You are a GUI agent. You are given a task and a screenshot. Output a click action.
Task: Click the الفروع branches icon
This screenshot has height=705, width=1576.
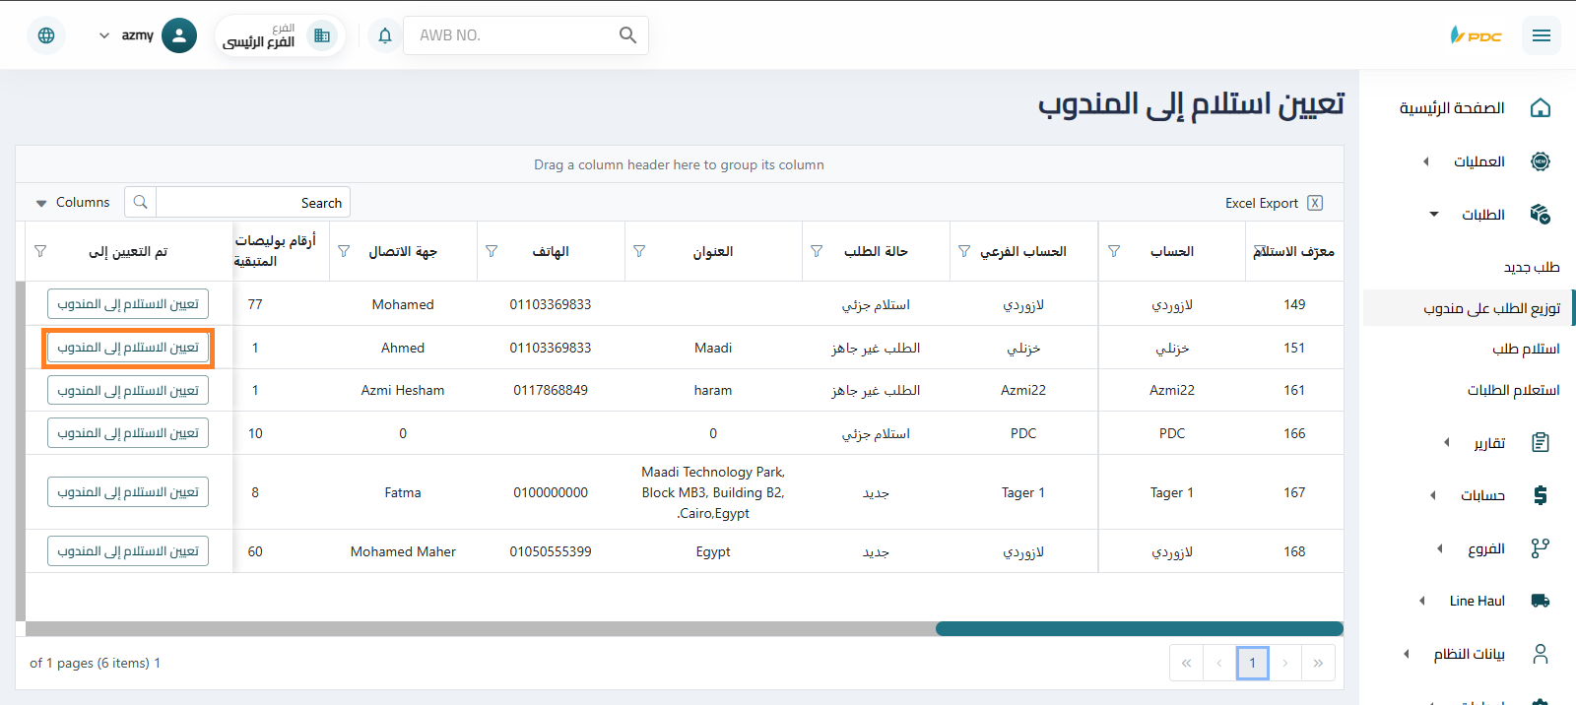(x=1541, y=548)
